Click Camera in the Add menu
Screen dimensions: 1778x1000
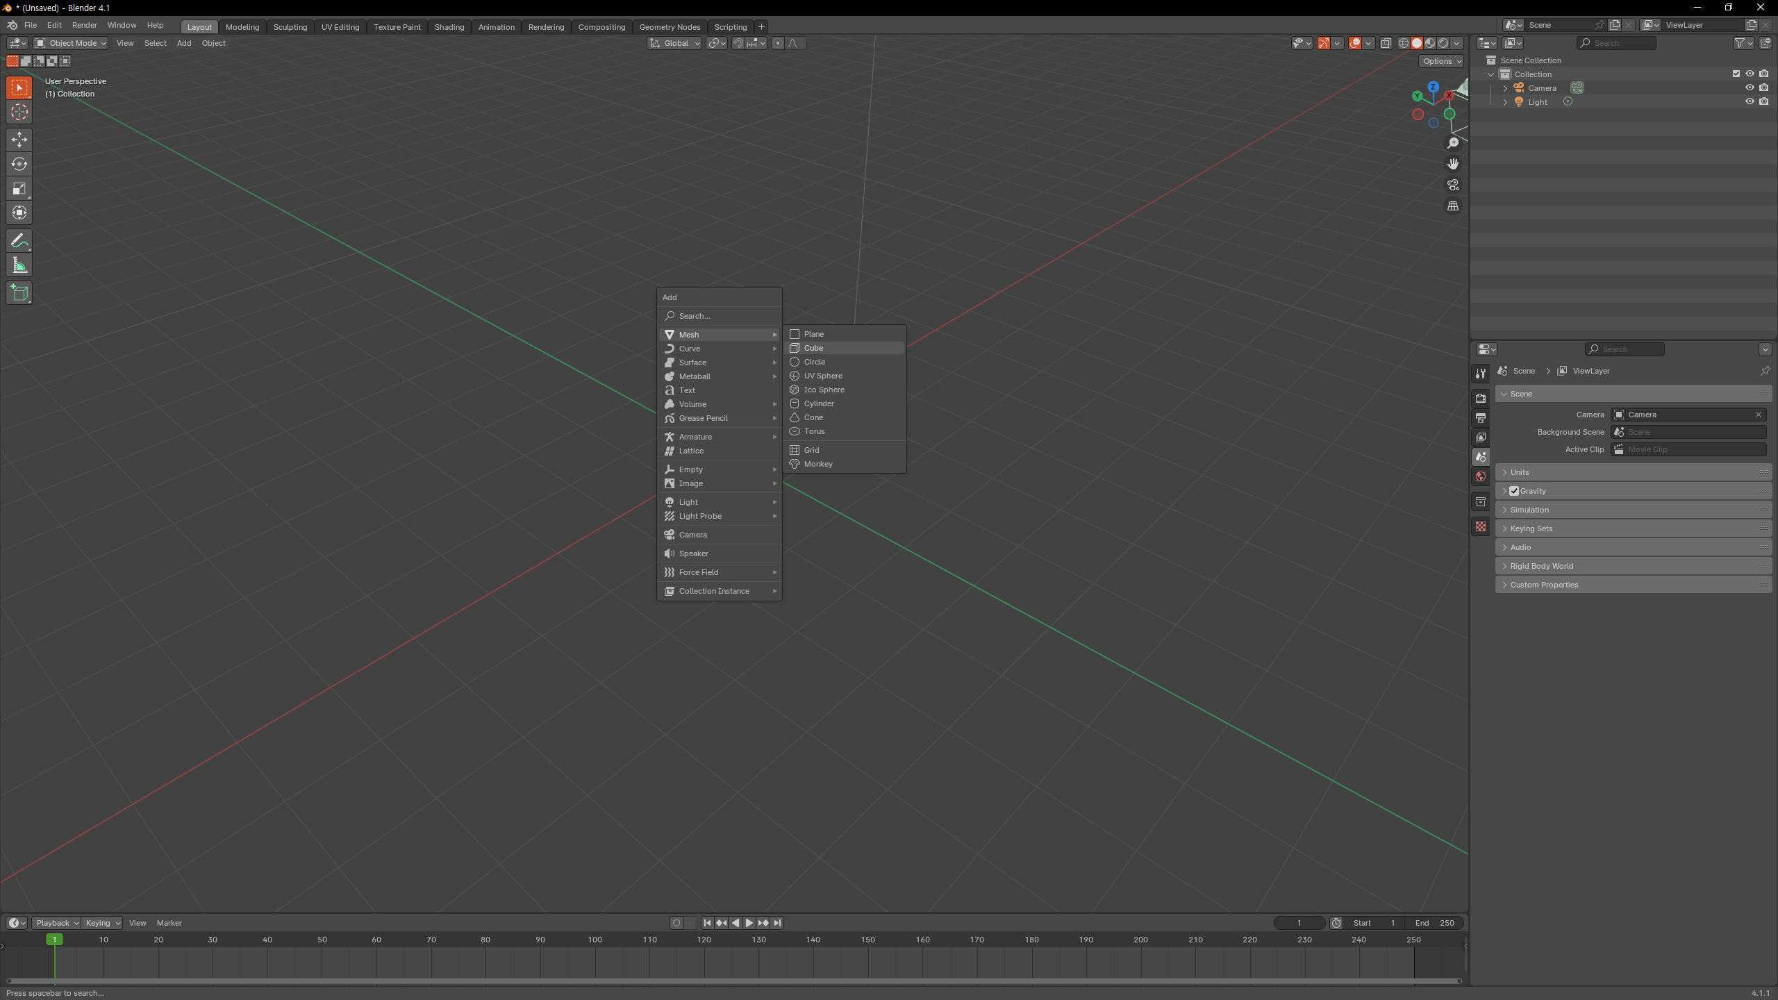pos(720,535)
